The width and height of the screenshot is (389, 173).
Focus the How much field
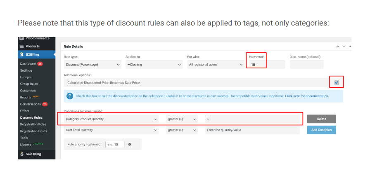(x=267, y=65)
